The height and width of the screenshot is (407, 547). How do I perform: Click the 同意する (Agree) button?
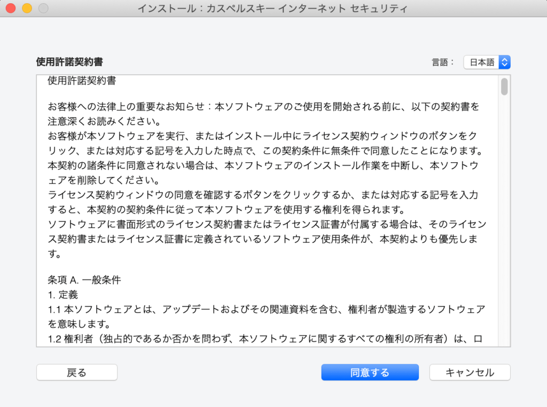click(370, 372)
